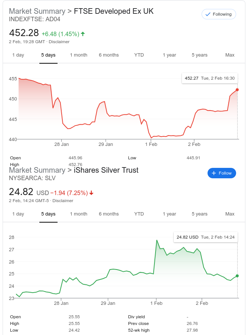This screenshot has height=335, width=248.
Task: Switch FTSE chart to 1 month
Action: coord(79,55)
